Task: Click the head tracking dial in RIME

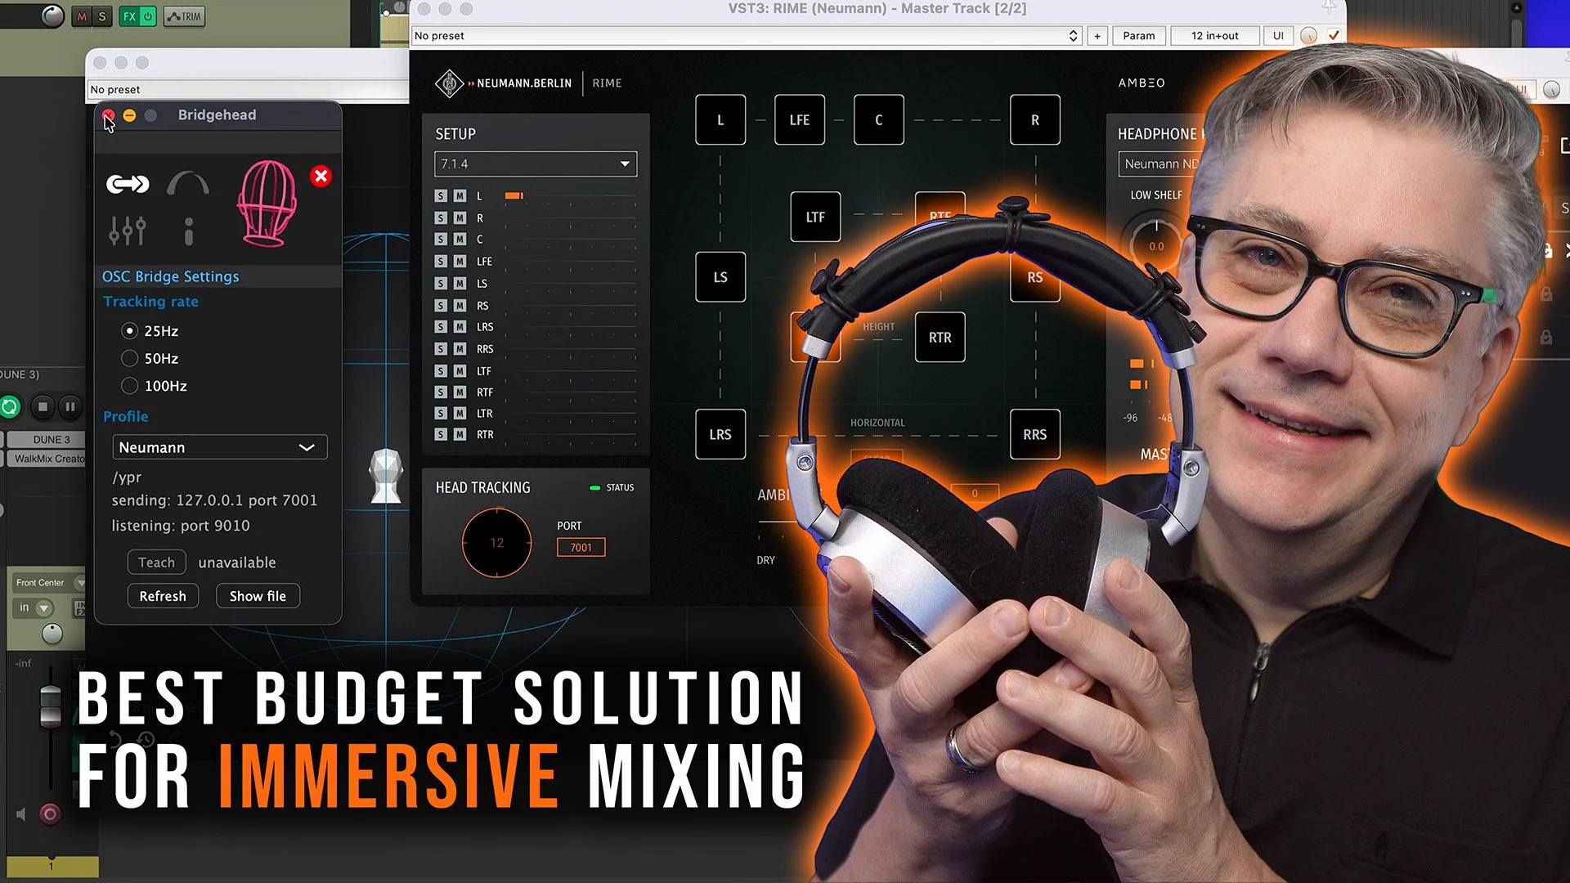Action: tap(496, 543)
